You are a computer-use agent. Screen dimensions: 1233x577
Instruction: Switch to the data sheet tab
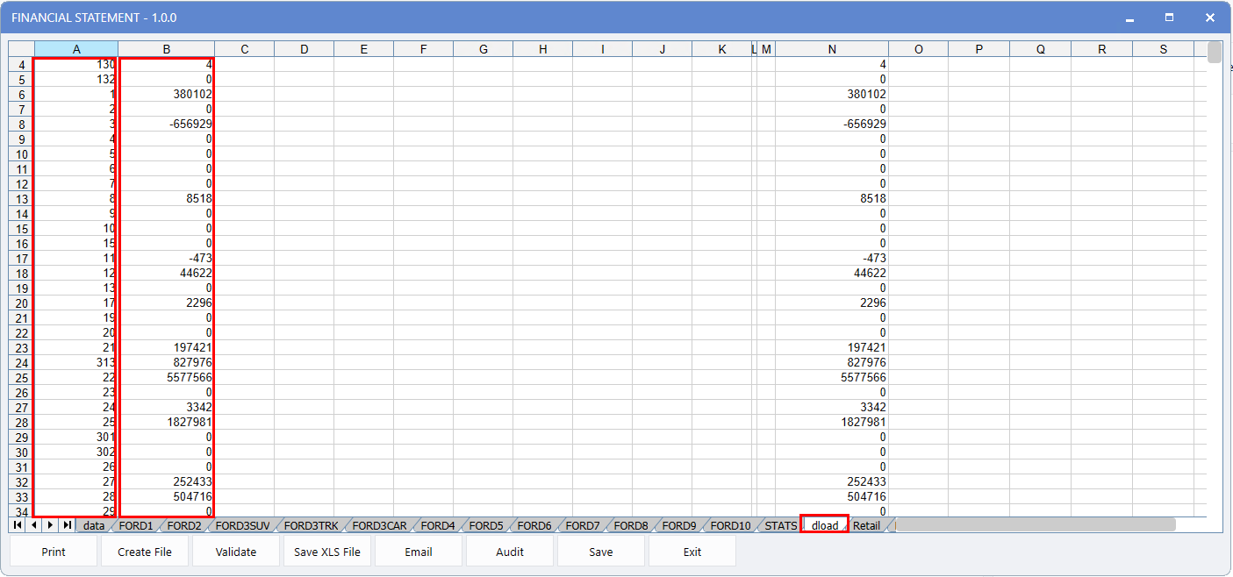click(94, 526)
